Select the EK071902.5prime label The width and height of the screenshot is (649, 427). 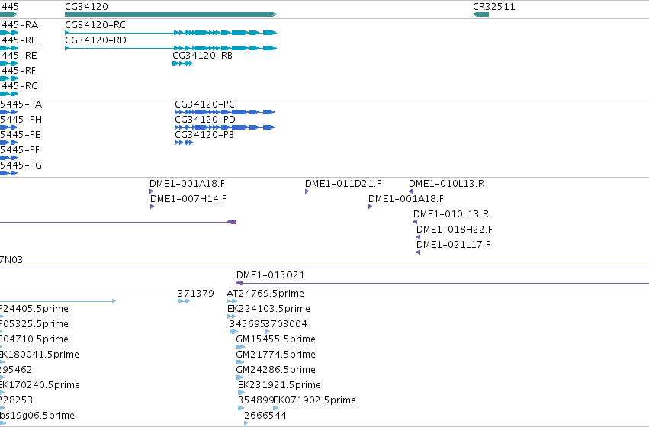[314, 400]
